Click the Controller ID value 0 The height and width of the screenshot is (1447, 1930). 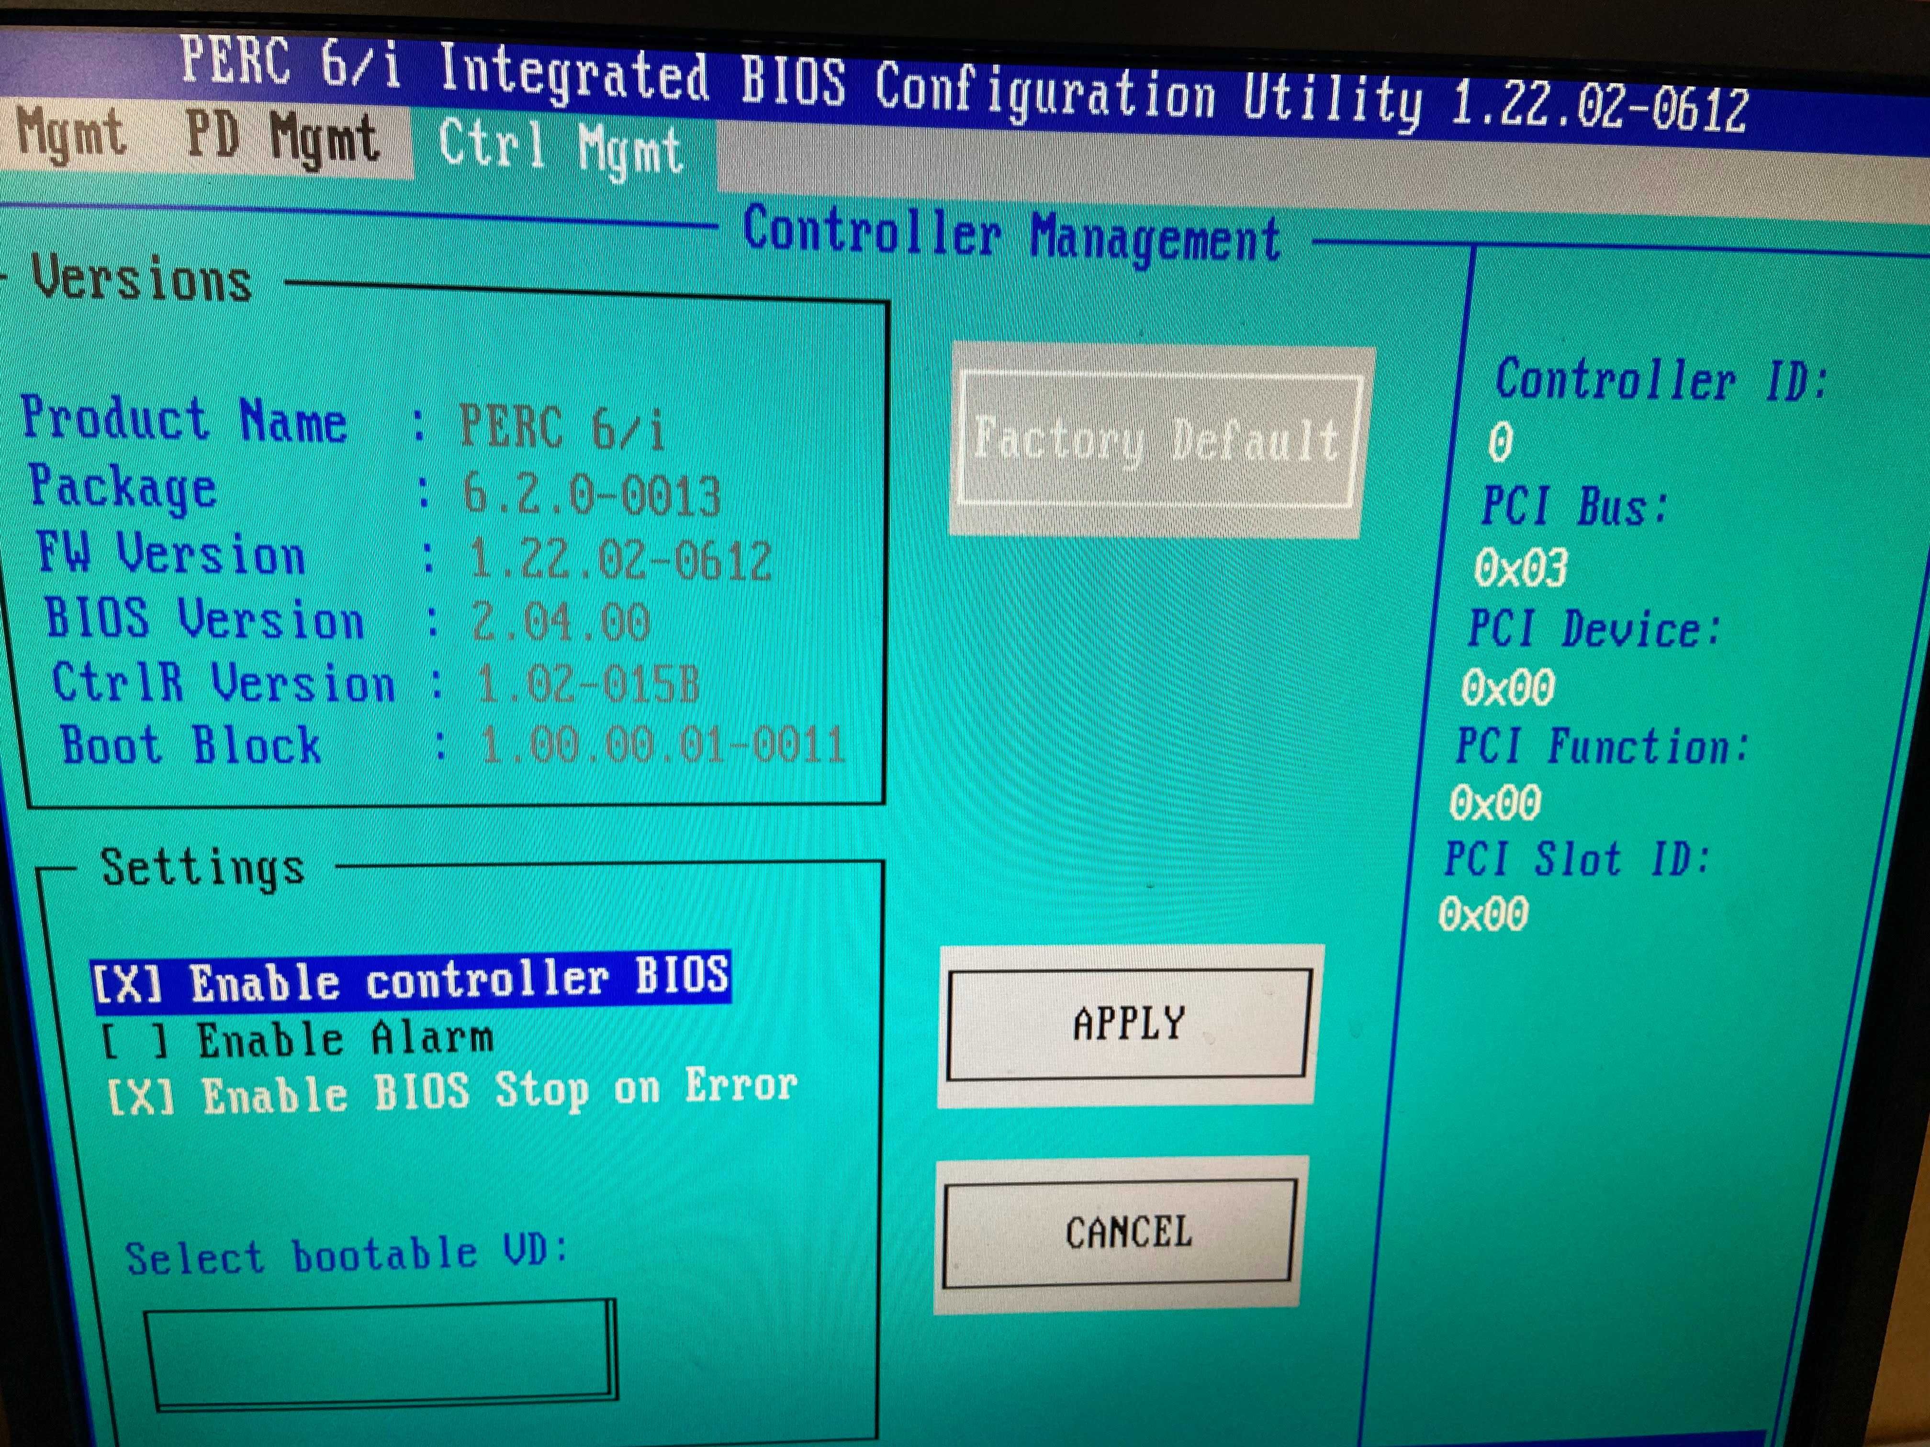[x=1499, y=442]
